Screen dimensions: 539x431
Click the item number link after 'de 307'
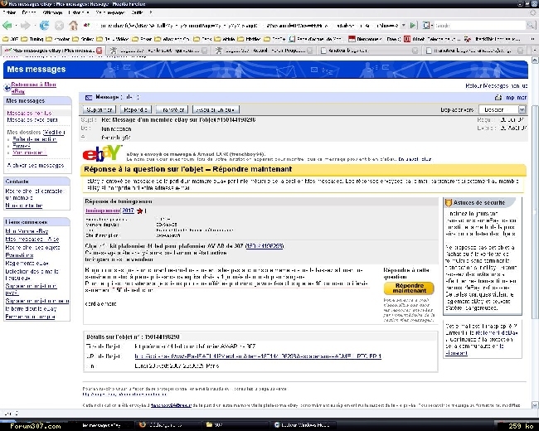pos(265,246)
